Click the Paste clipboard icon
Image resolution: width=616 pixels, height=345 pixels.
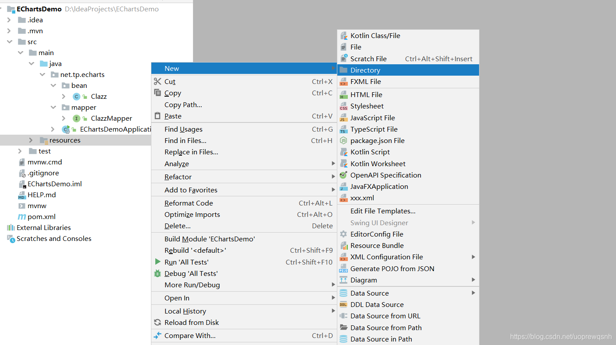click(157, 116)
